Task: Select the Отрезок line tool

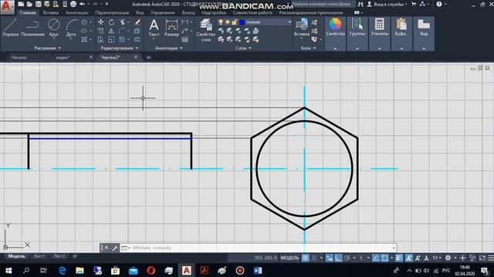Action: [x=11, y=28]
